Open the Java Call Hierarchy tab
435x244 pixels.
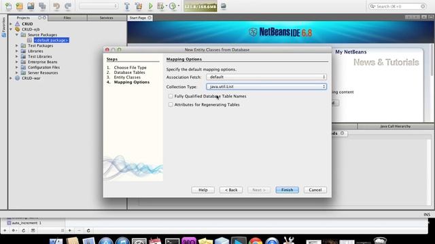coord(396,126)
